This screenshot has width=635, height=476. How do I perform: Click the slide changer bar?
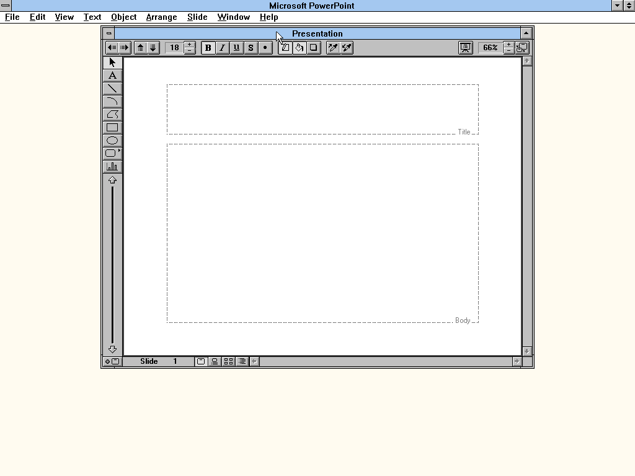pyautogui.click(x=112, y=265)
